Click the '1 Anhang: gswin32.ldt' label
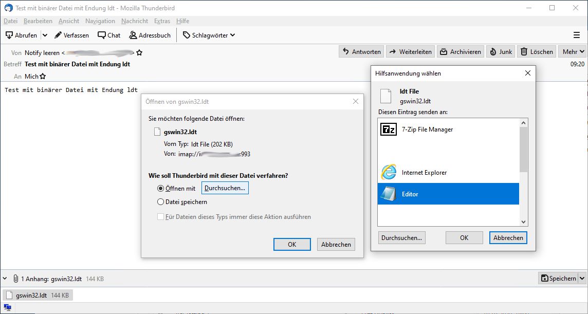The image size is (588, 314). pos(51,279)
